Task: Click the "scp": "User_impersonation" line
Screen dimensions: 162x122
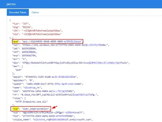Action: click(31, 109)
